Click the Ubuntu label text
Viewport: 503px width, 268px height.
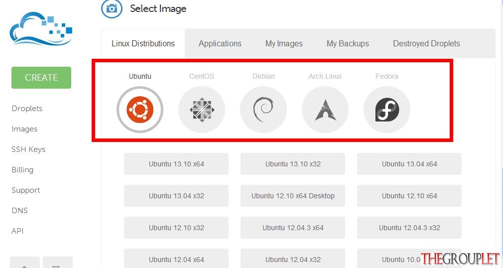[140, 76]
